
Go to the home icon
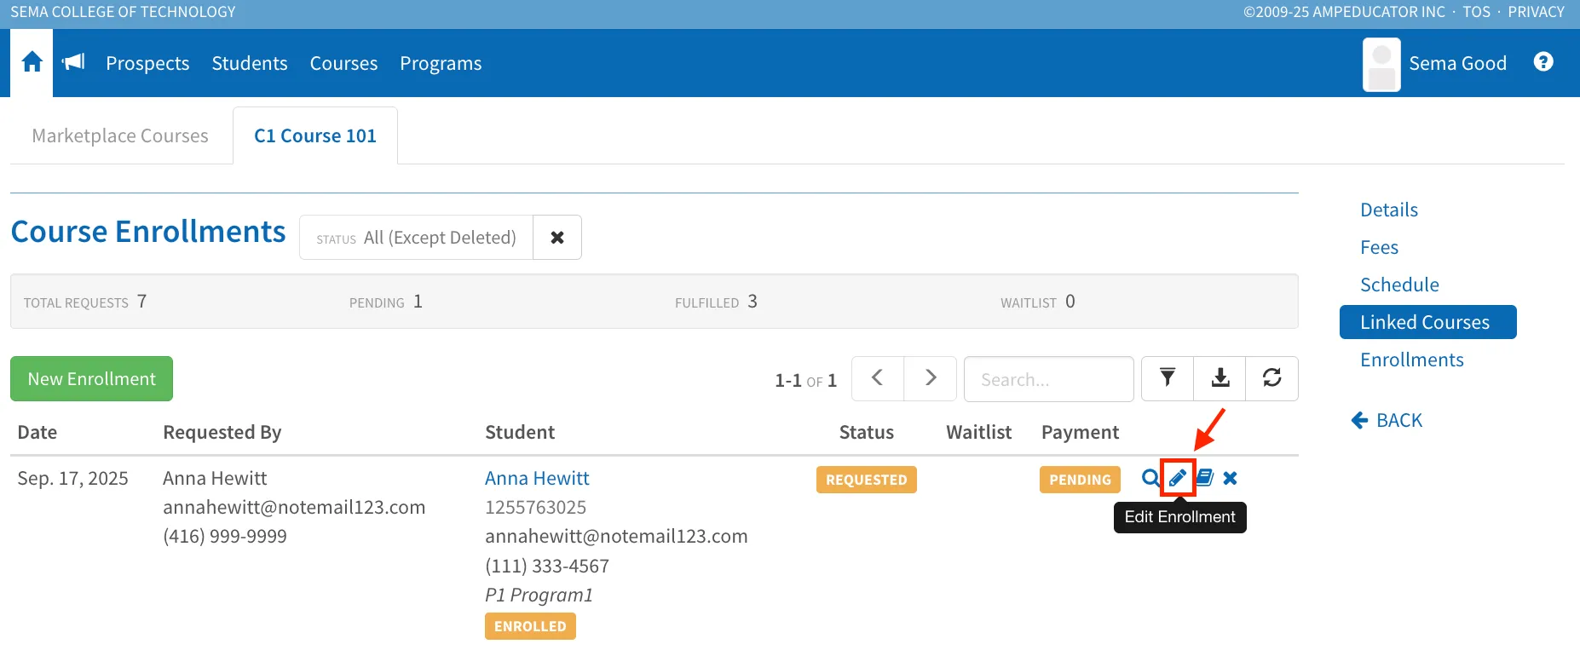coord(32,62)
